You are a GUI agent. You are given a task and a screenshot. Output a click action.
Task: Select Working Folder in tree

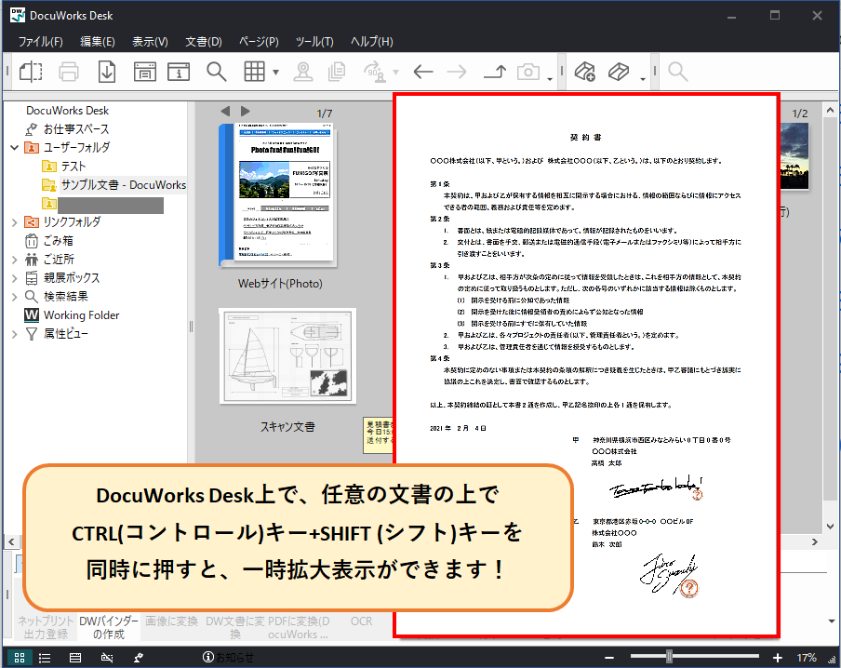pos(82,315)
